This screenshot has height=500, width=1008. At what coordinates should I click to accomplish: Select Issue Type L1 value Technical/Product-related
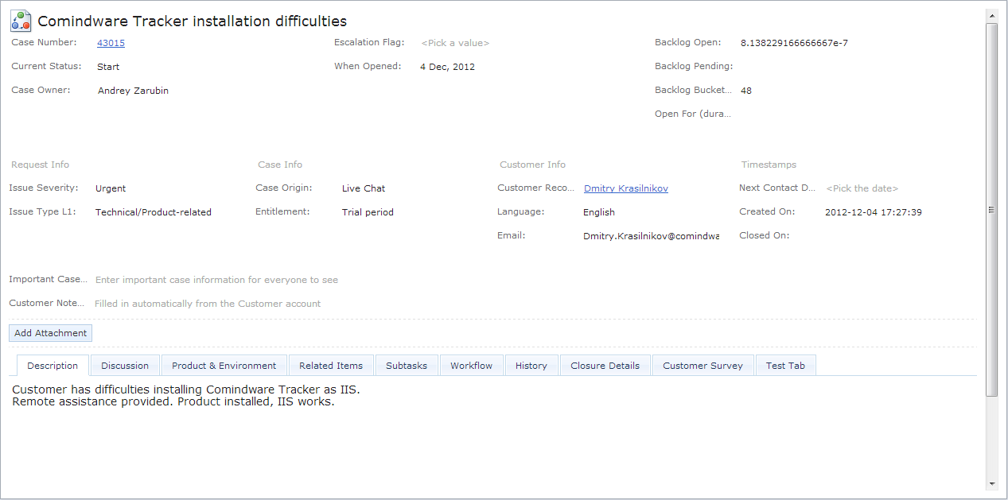pyautogui.click(x=154, y=212)
